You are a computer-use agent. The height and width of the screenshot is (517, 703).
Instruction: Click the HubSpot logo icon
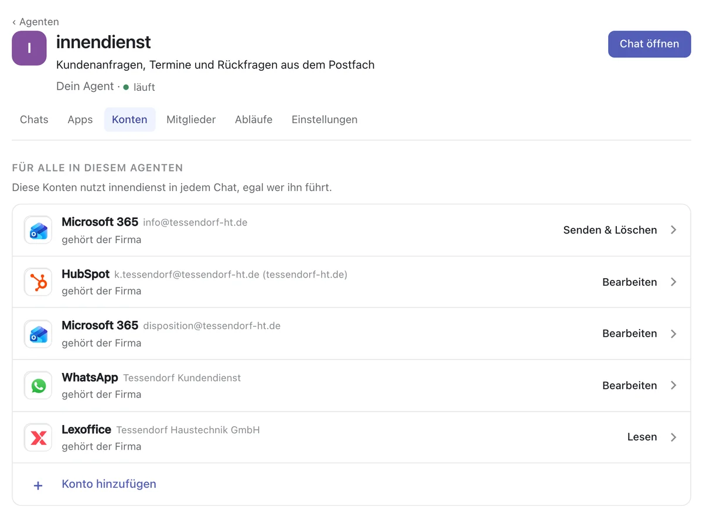pyautogui.click(x=39, y=282)
